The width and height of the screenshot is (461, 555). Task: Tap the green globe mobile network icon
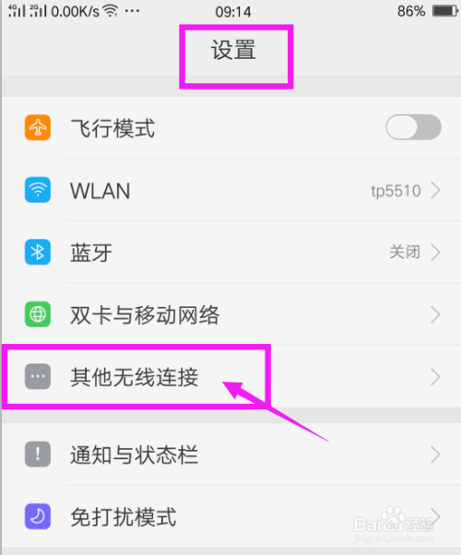pos(38,314)
